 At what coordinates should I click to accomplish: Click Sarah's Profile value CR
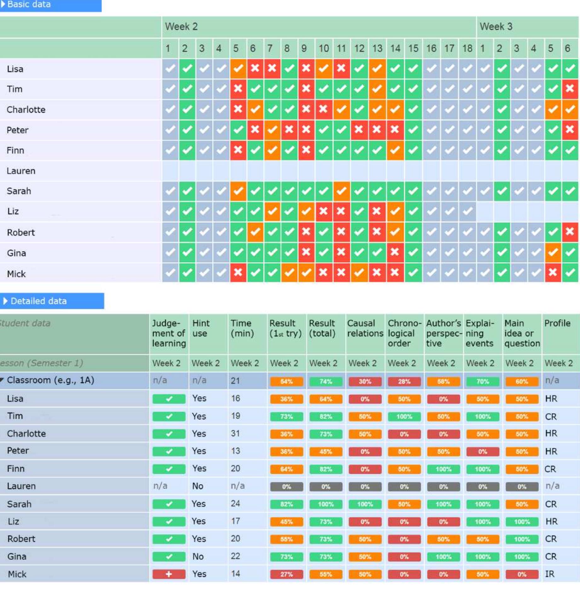pyautogui.click(x=551, y=504)
